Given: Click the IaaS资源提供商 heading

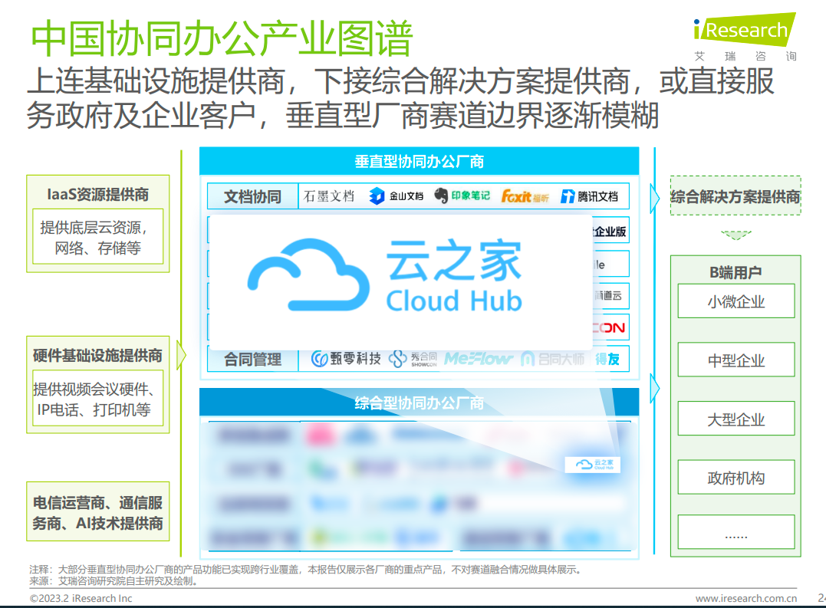Looking at the screenshot, I should click(98, 194).
